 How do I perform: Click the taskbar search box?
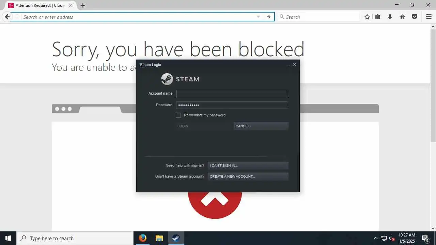pyautogui.click(x=75, y=238)
